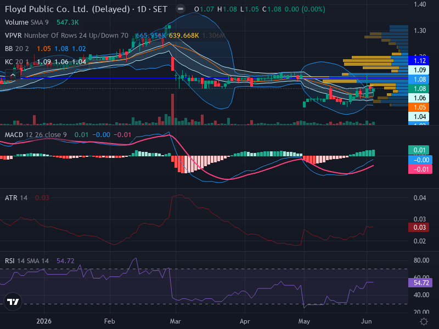Click the VPVR down value 639.668K
Screen dimensions: 439x329
tap(184, 36)
